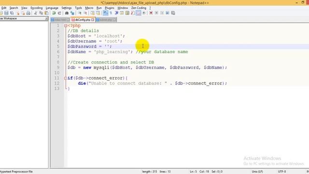Image resolution: width=309 pixels, height=174 pixels.
Task: Click the Zoom In toolbar icon
Action: (x=80, y=13)
